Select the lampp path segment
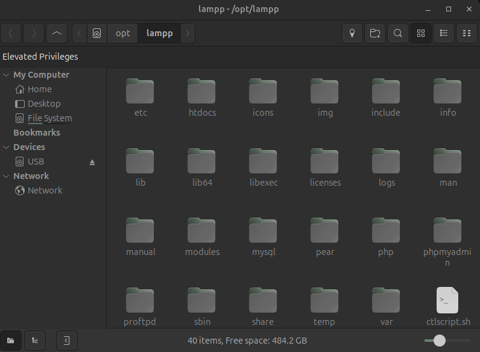Screen dimensions: 480x352 tap(159, 33)
